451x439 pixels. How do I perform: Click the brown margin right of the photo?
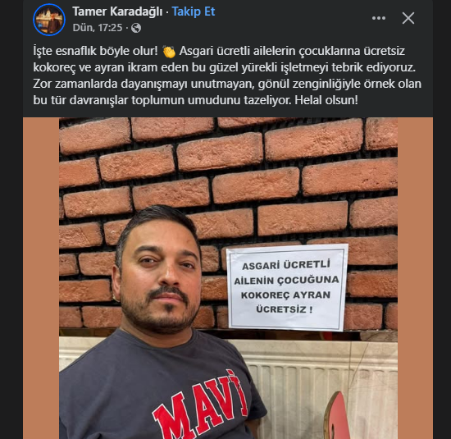click(416, 278)
